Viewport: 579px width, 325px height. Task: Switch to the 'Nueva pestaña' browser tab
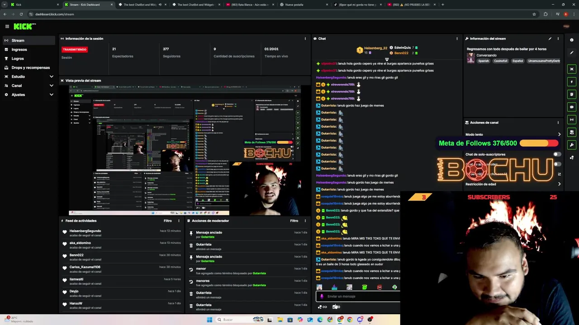304,5
